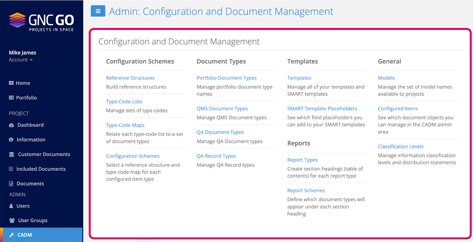Click the 'Manage QMS Document types' text
This screenshot has width=473, height=242.
pos(231,117)
